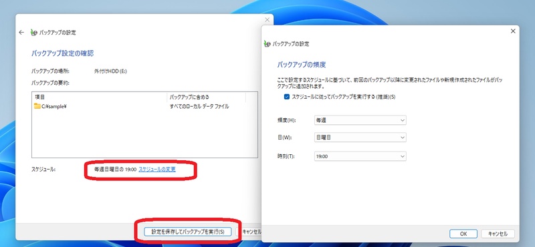This screenshot has height=247, width=535.
Task: Click the すべてのローカル データ ファイル cell
Action: tap(199, 106)
